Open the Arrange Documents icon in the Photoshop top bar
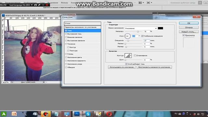This screenshot has width=208, height=117. [141, 3]
